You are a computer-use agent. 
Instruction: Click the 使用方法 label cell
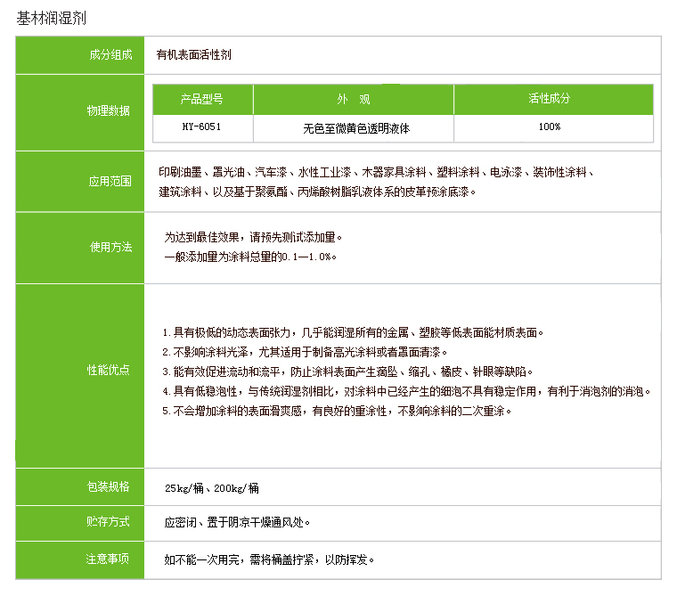coord(110,248)
